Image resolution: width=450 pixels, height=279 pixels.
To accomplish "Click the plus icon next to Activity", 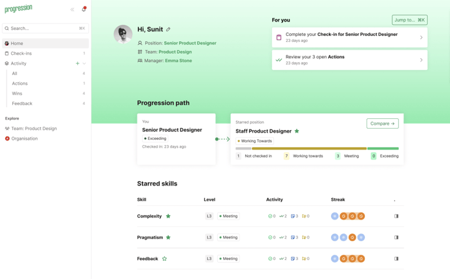I will coord(77,63).
